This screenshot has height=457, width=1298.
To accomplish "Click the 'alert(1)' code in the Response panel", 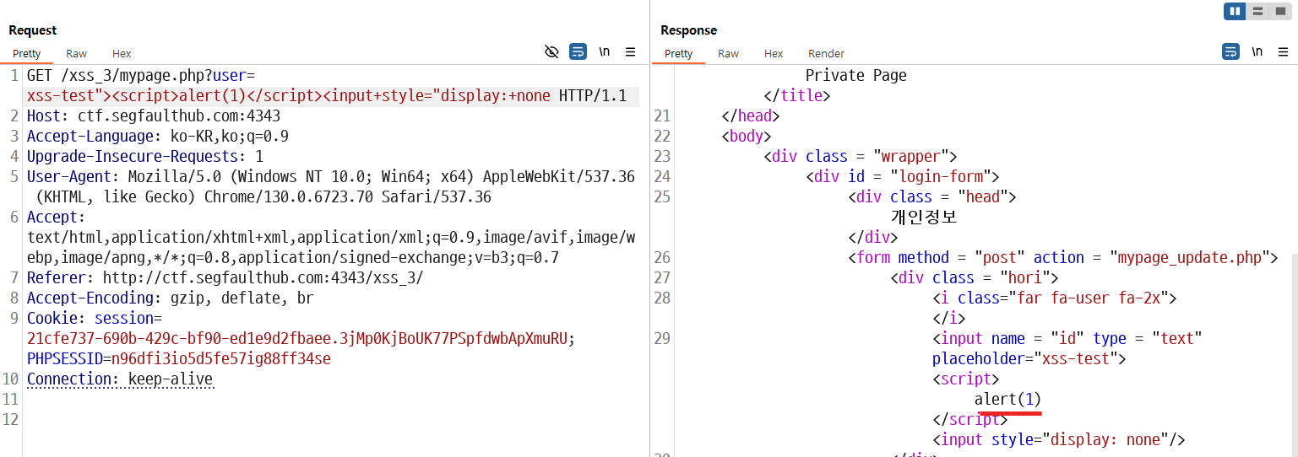I will [1008, 399].
